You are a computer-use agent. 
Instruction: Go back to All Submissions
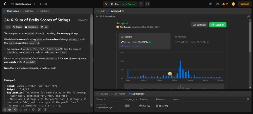(106, 16)
